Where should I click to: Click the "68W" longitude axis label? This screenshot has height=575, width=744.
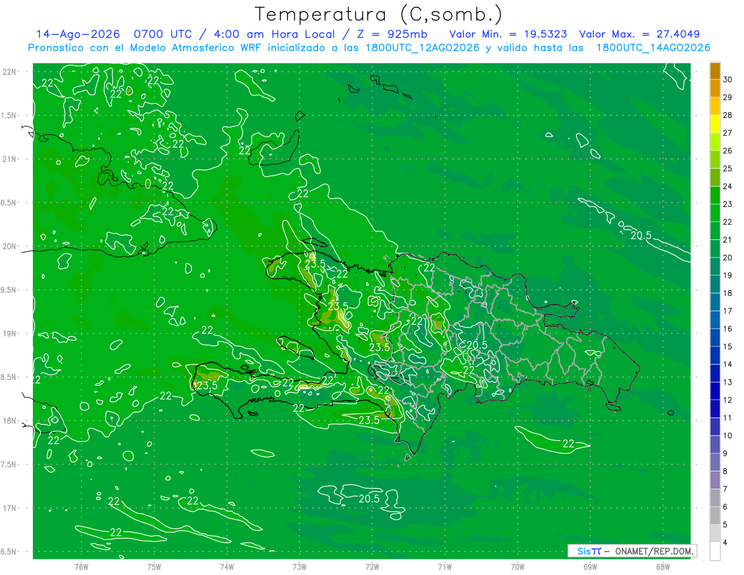click(x=662, y=567)
